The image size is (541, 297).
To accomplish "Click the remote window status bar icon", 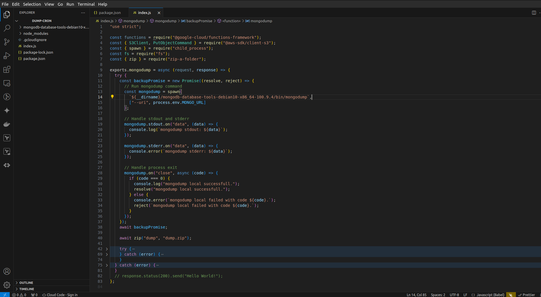I will 5,295.
